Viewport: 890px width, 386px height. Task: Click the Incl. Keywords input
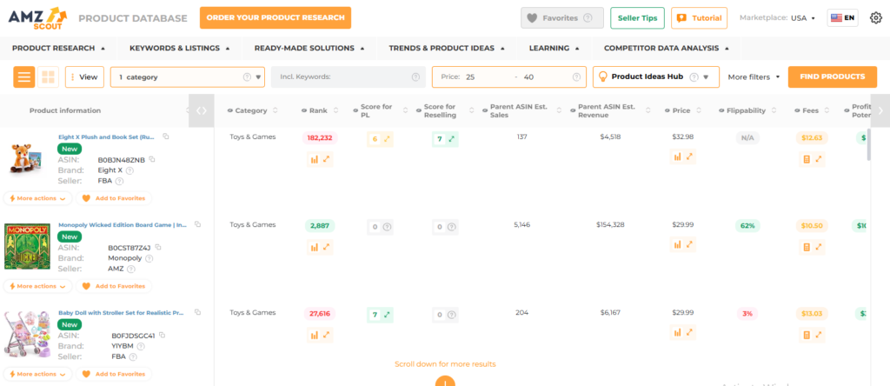click(348, 77)
